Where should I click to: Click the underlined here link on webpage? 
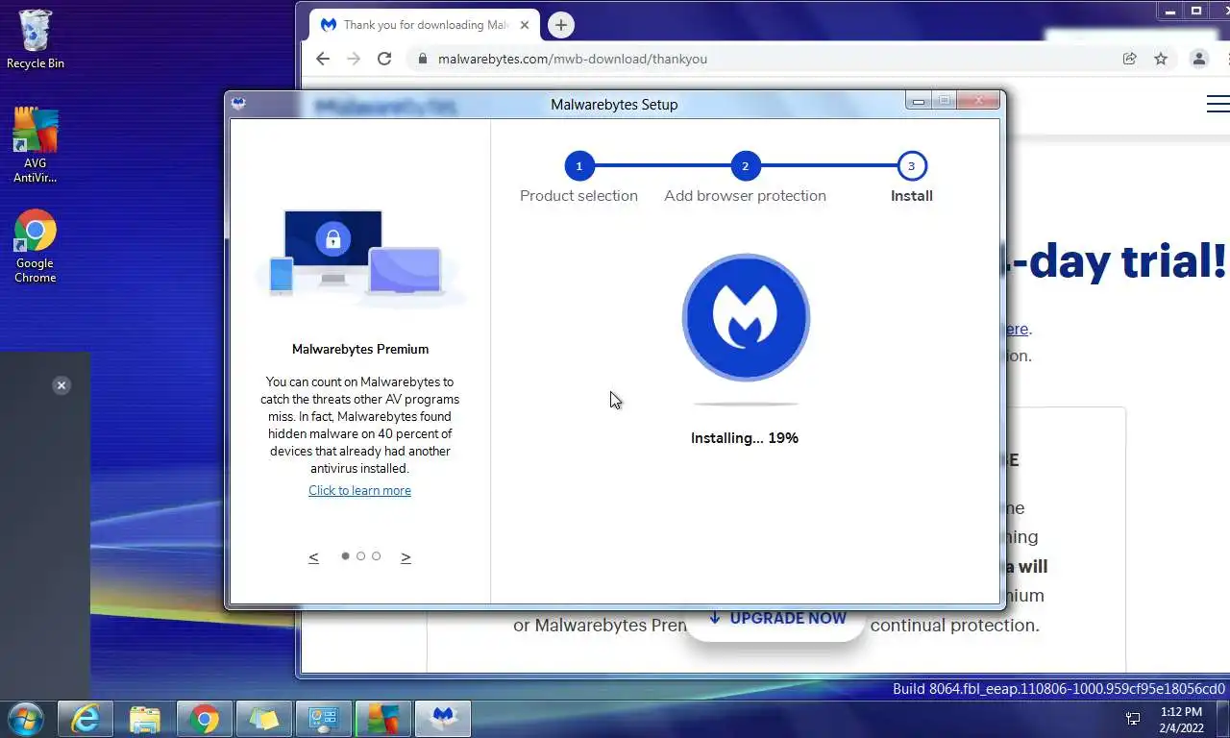(x=1016, y=329)
